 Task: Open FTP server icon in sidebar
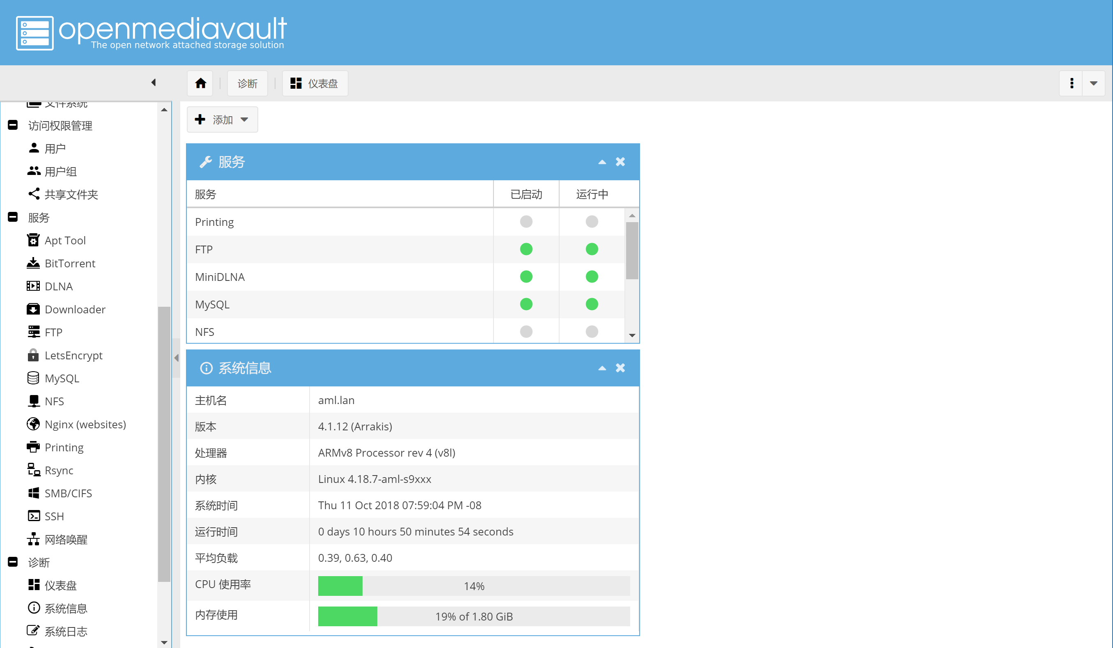pos(34,332)
